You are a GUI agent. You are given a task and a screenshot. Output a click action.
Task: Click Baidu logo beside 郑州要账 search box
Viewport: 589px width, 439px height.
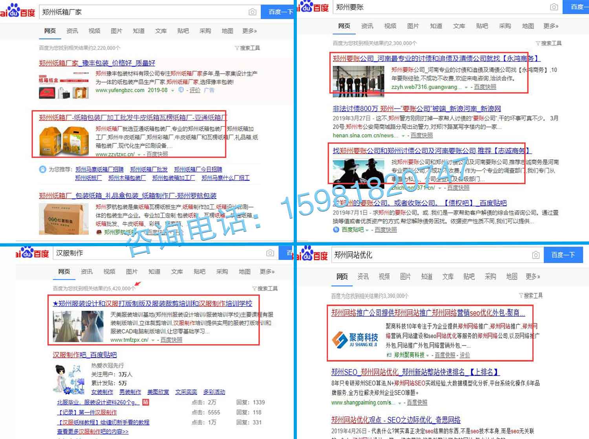click(x=313, y=6)
